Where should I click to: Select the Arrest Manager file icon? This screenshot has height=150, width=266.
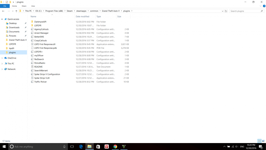point(32,33)
